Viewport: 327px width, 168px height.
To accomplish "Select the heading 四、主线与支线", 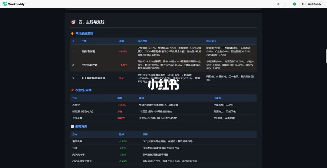I will [x=91, y=22].
